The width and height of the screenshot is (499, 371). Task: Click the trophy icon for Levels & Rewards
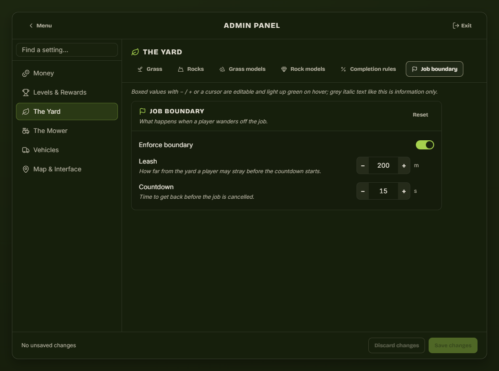point(26,93)
